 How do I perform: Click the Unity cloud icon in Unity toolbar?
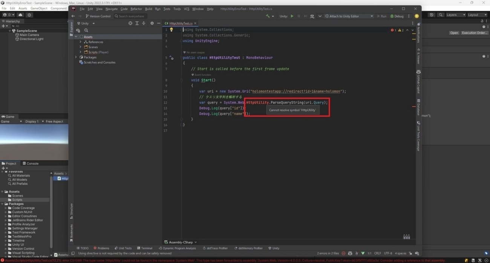pyautogui.click(x=20, y=15)
